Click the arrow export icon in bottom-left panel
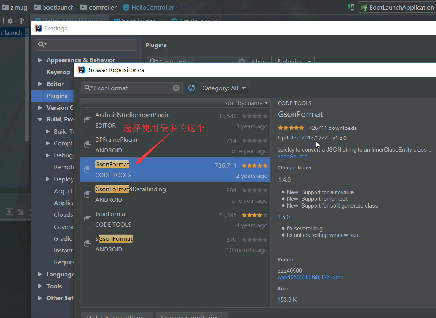The width and height of the screenshot is (436, 318). point(21,212)
